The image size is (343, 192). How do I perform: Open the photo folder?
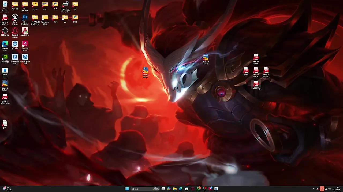pos(45,6)
